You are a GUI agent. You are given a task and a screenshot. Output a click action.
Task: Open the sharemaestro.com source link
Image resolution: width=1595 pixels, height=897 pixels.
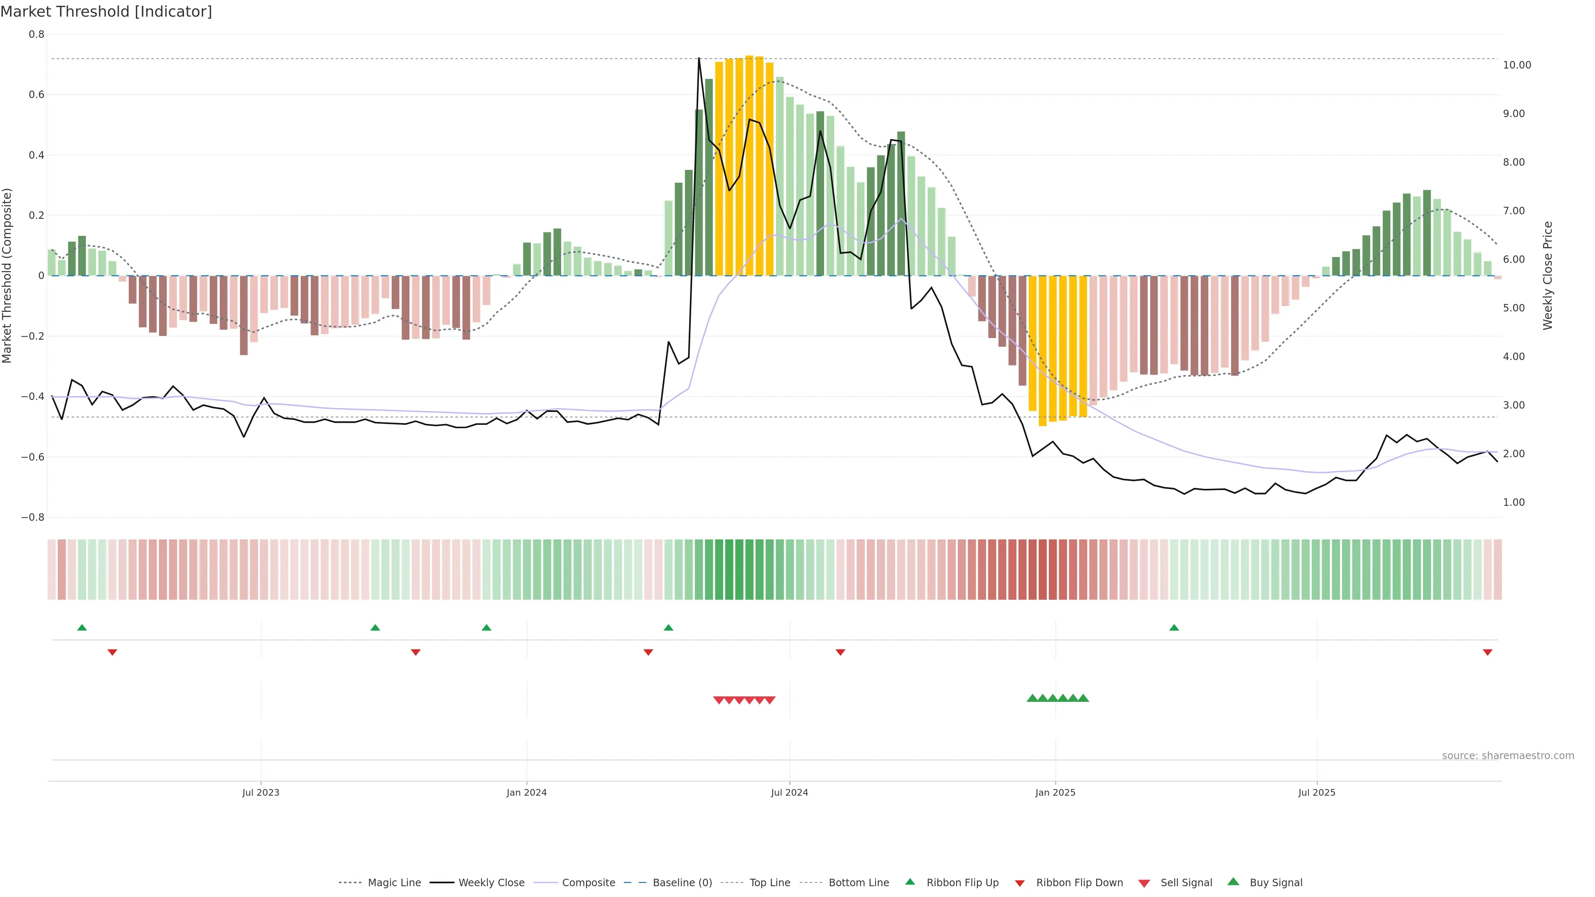pyautogui.click(x=1508, y=755)
